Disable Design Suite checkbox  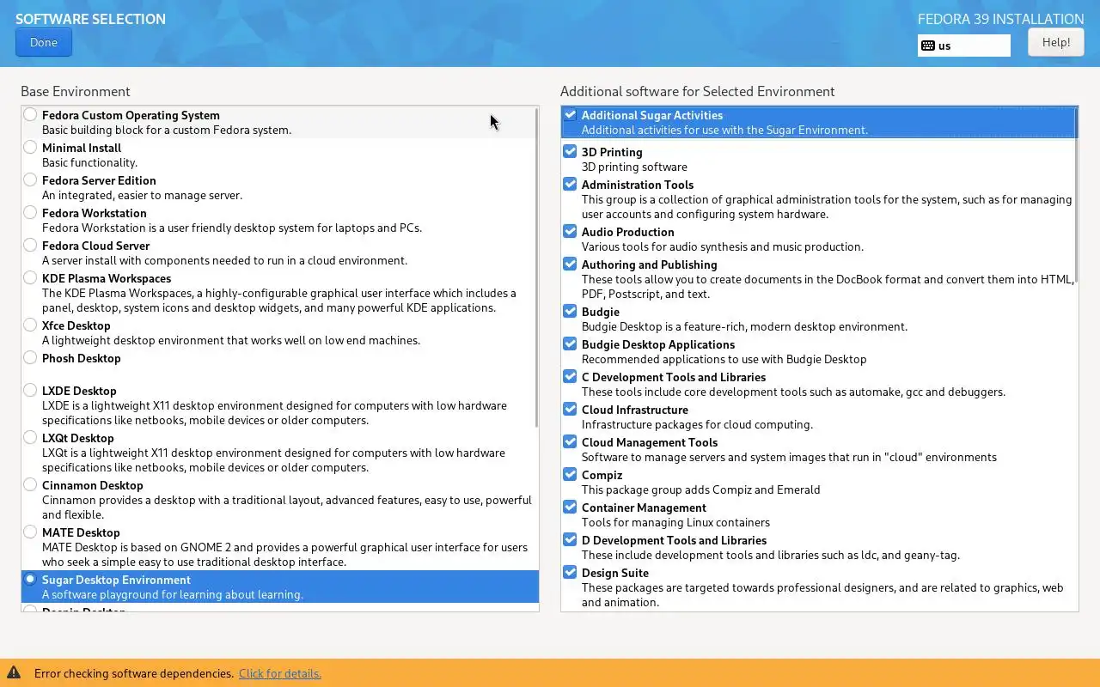point(570,572)
